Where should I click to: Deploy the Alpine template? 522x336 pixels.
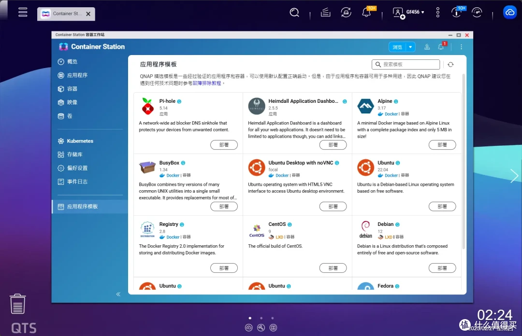[442, 145]
